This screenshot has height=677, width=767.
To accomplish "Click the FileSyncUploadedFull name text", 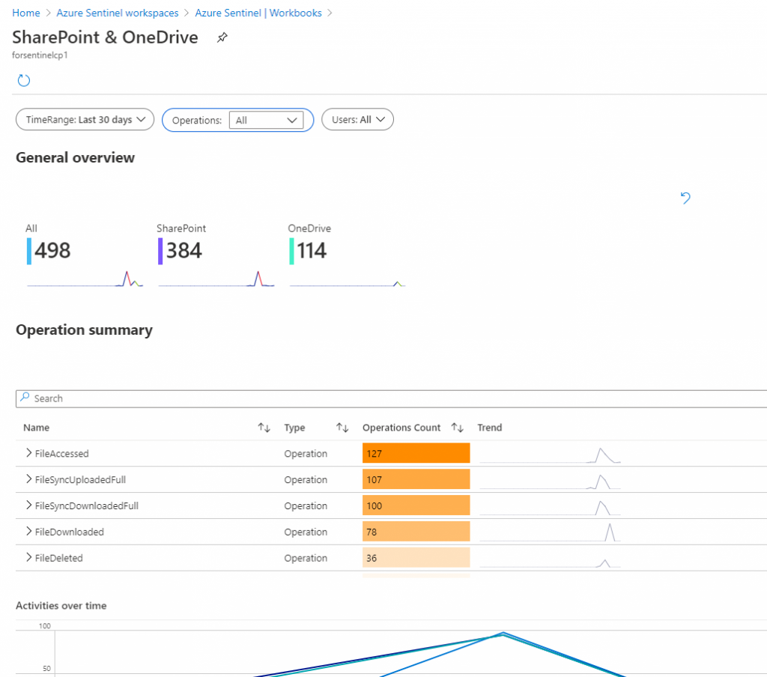I will tap(80, 480).
